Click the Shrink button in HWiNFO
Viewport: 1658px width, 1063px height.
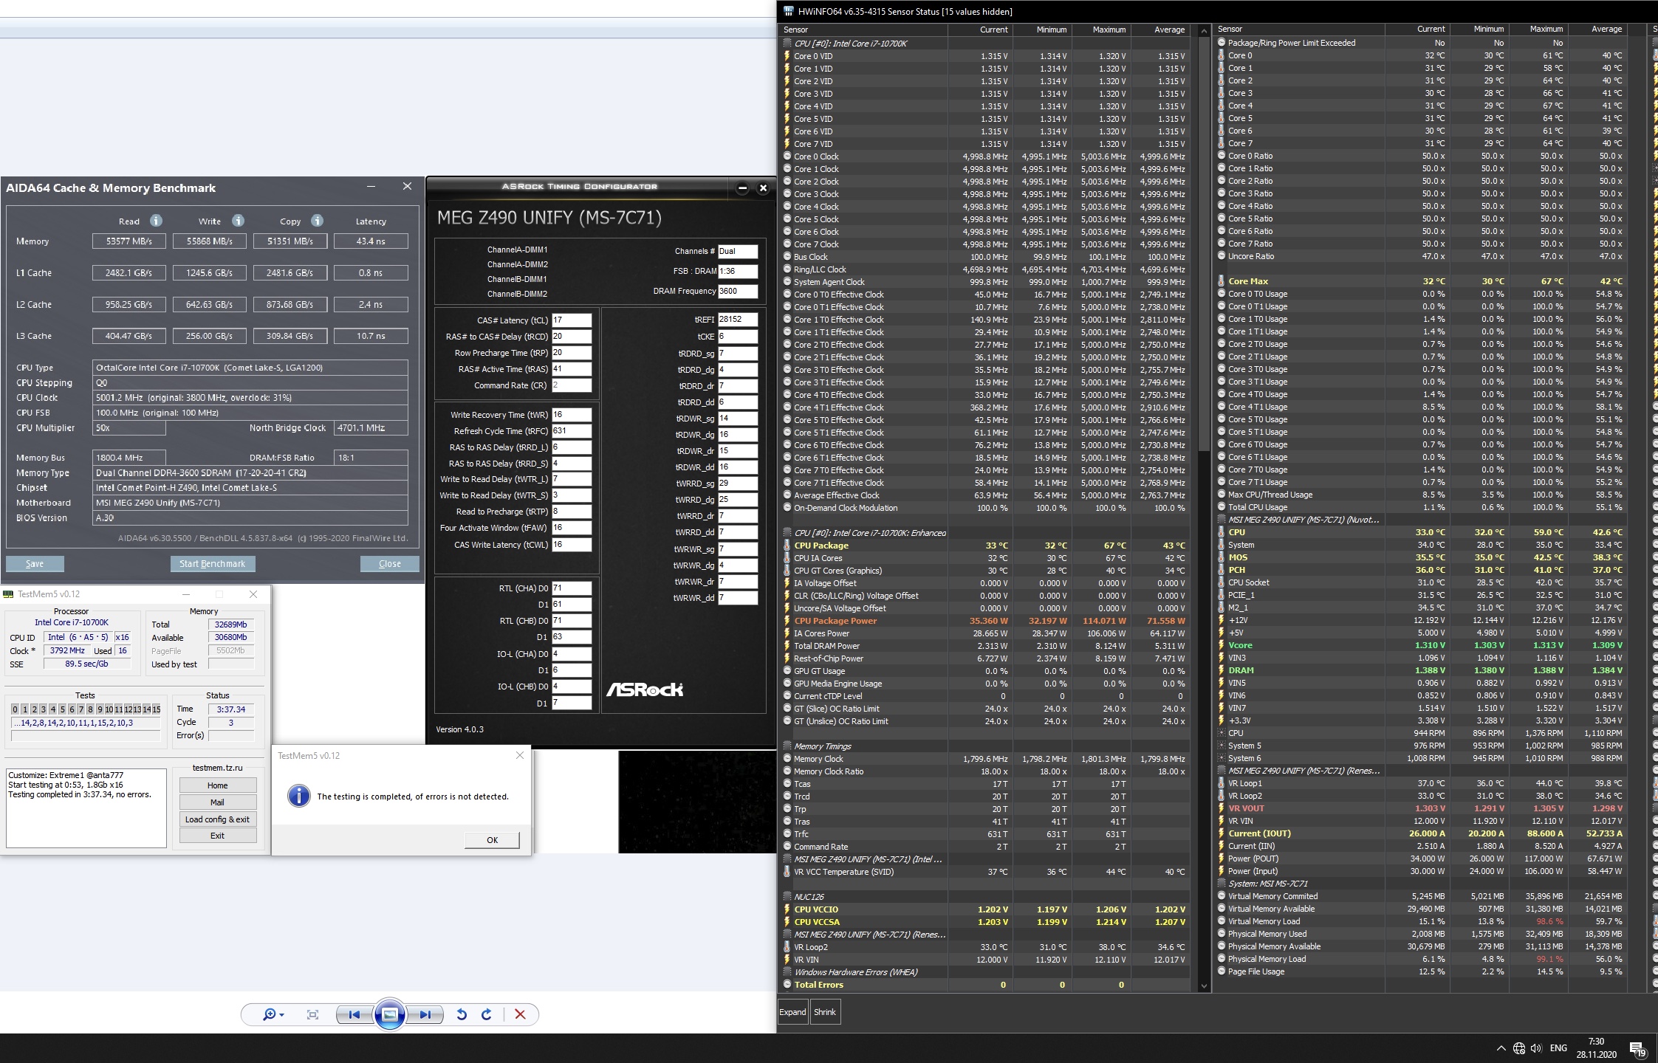tap(825, 1012)
